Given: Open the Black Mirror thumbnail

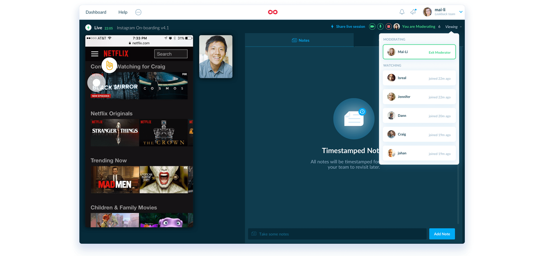Looking at the screenshot, I should point(115,86).
